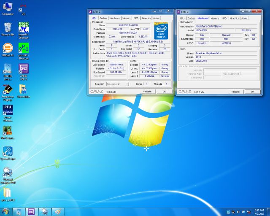Image resolution: width=270 pixels, height=216 pixels.
Task: Open Graphics tab in left CPU-Z window
Action: [146, 18]
